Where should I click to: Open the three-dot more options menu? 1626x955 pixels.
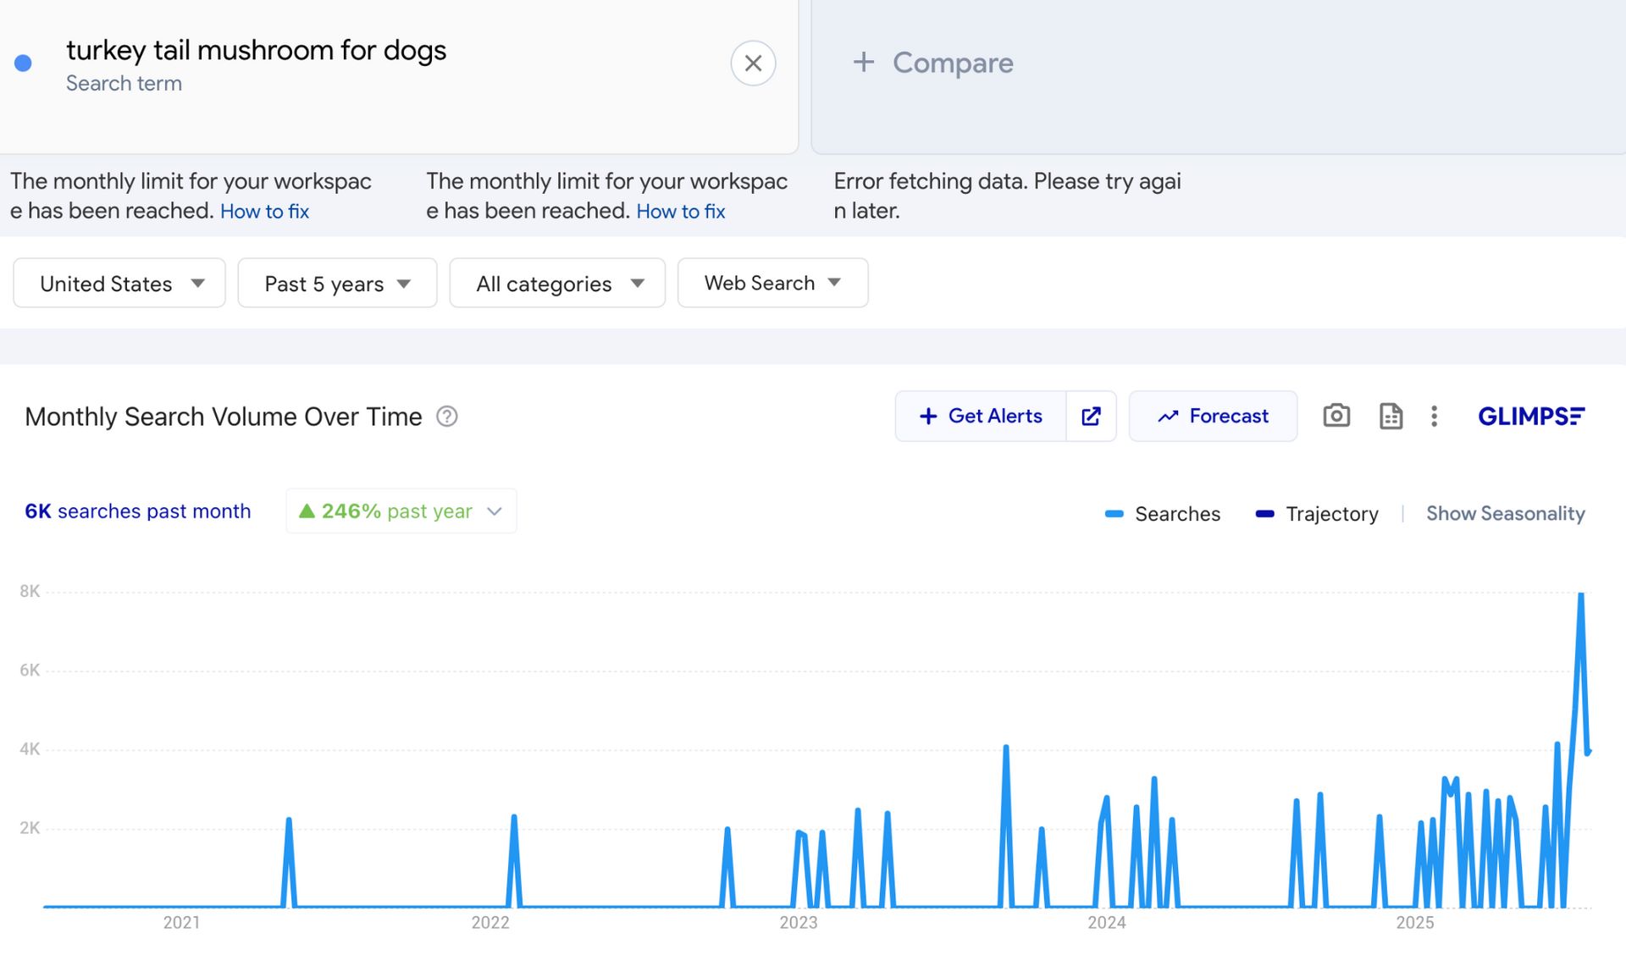tap(1434, 416)
